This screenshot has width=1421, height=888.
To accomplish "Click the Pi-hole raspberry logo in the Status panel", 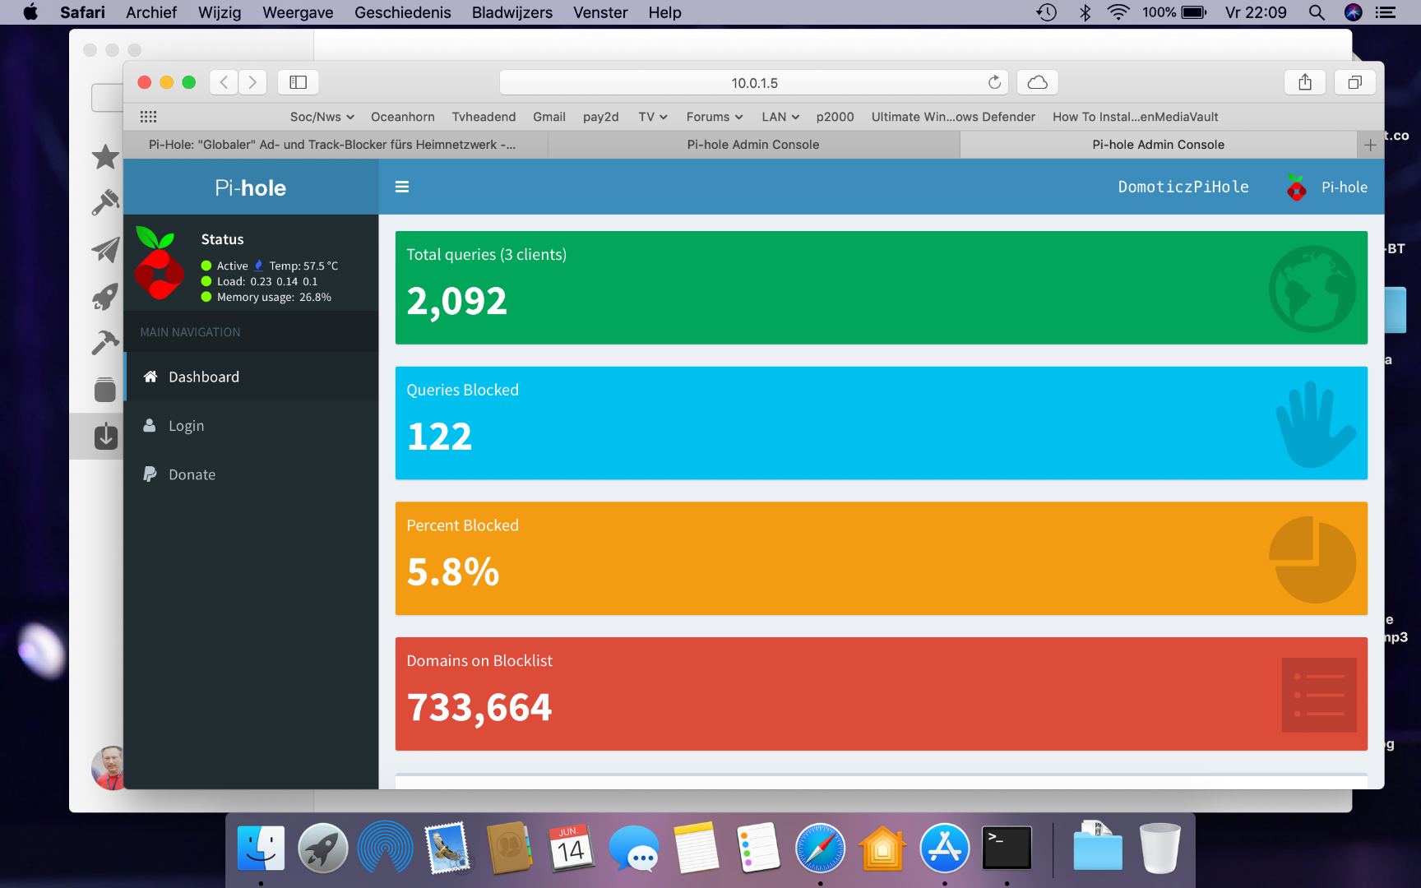I will [159, 263].
